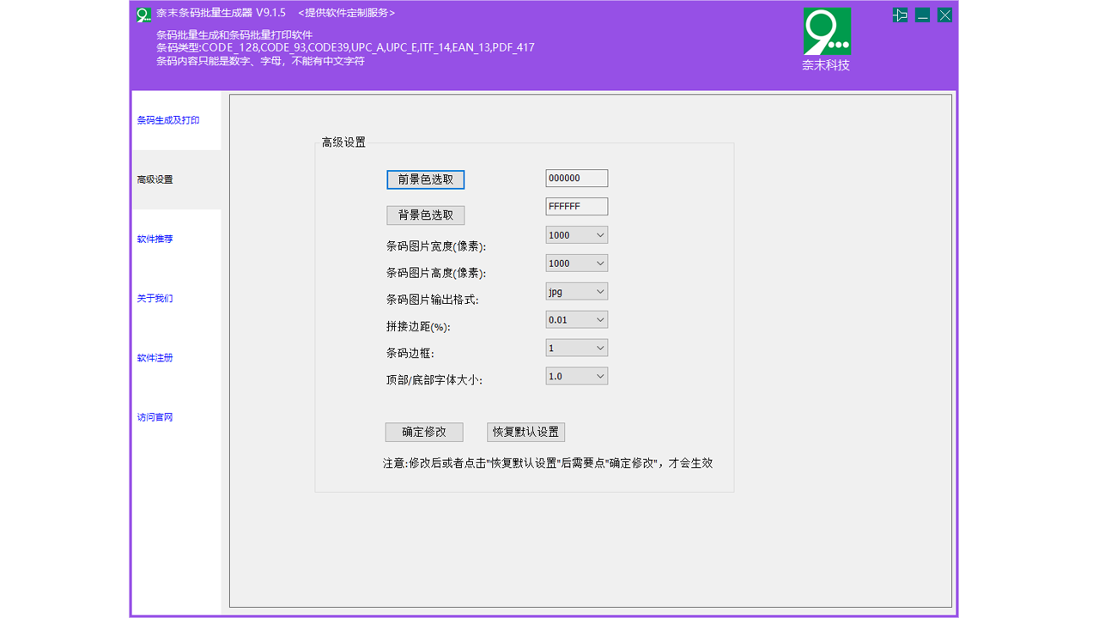Confirm changes with 确定修改 button

(x=423, y=432)
